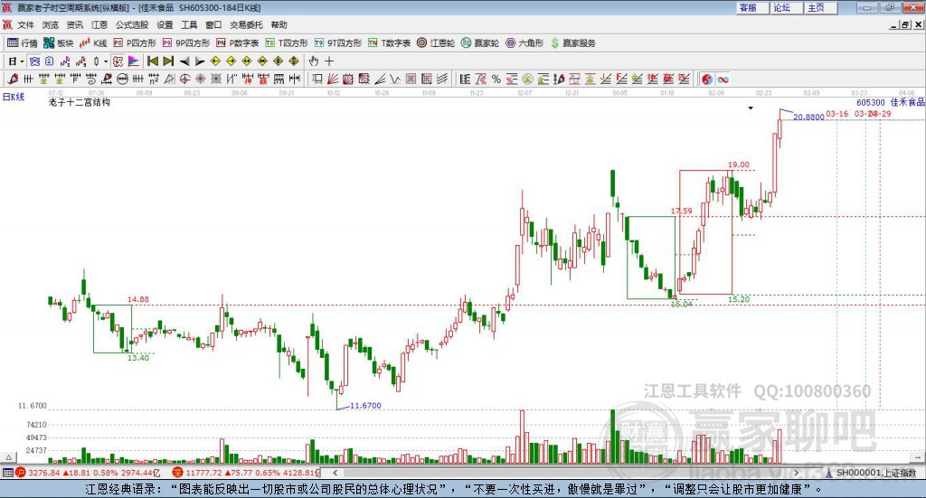Open the 六角形 hexagon tool
Image resolution: width=926 pixels, height=498 pixels.
tap(524, 43)
